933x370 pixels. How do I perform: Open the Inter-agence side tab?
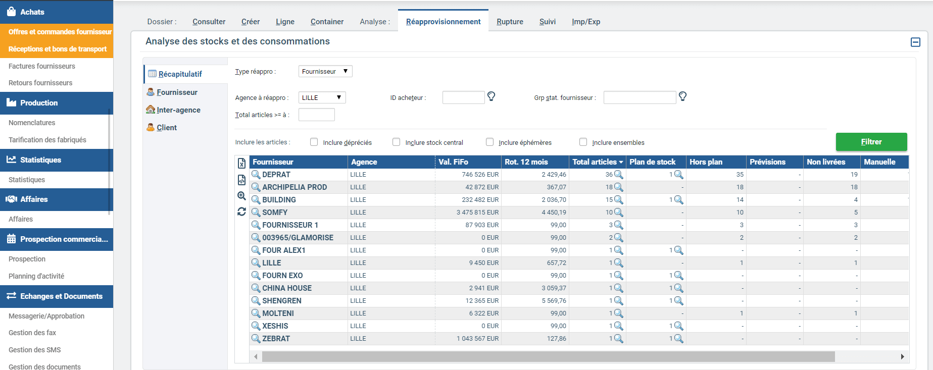[x=178, y=110]
